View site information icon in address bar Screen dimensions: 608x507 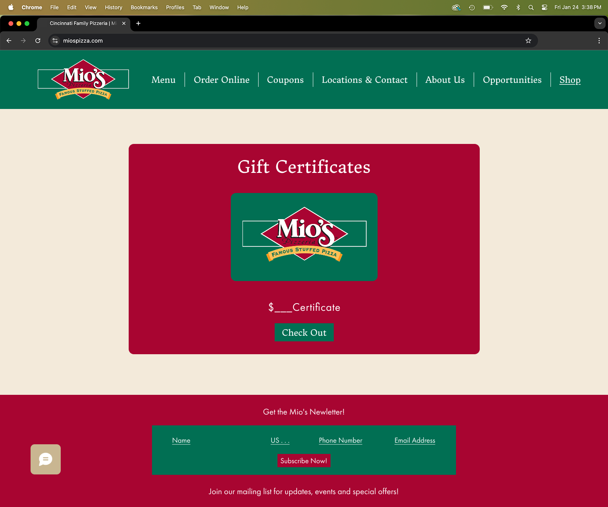pyautogui.click(x=55, y=41)
